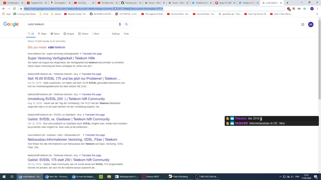Open the Google account avatar
321x180 pixels.
[x=311, y=25]
